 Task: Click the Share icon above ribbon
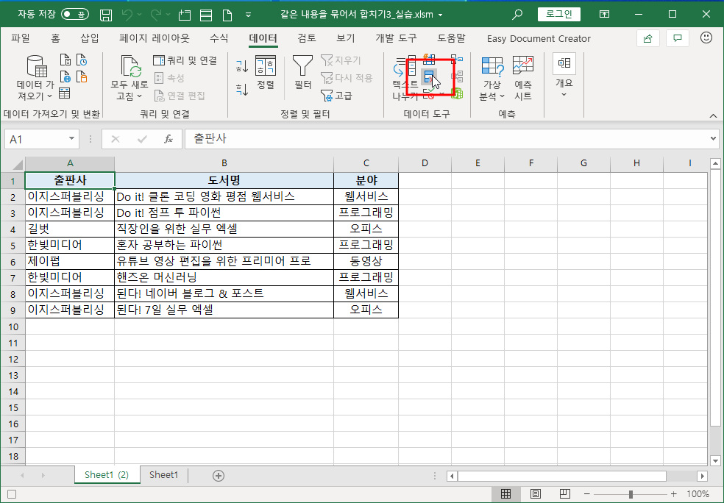(647, 38)
